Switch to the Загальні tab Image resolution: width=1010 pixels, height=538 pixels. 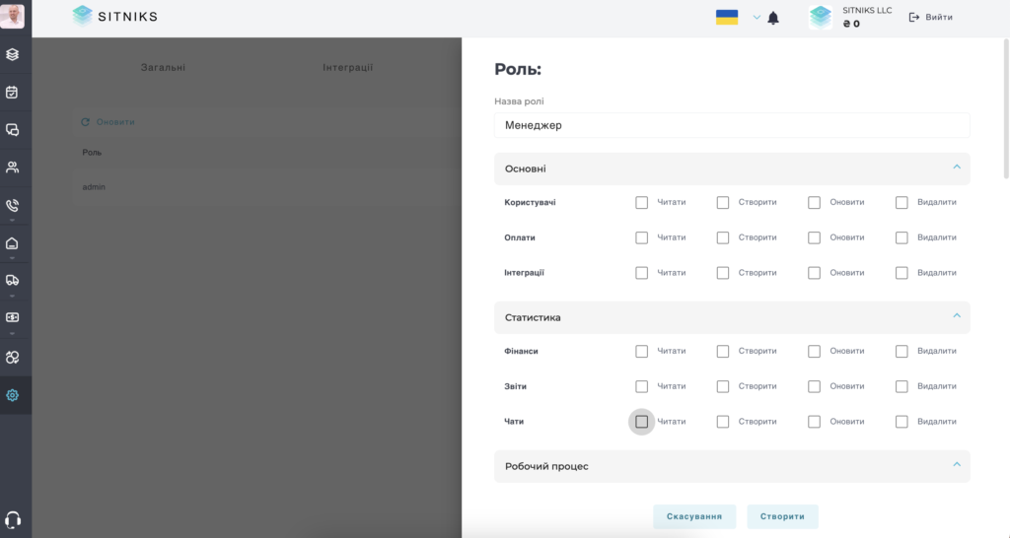[x=163, y=67]
